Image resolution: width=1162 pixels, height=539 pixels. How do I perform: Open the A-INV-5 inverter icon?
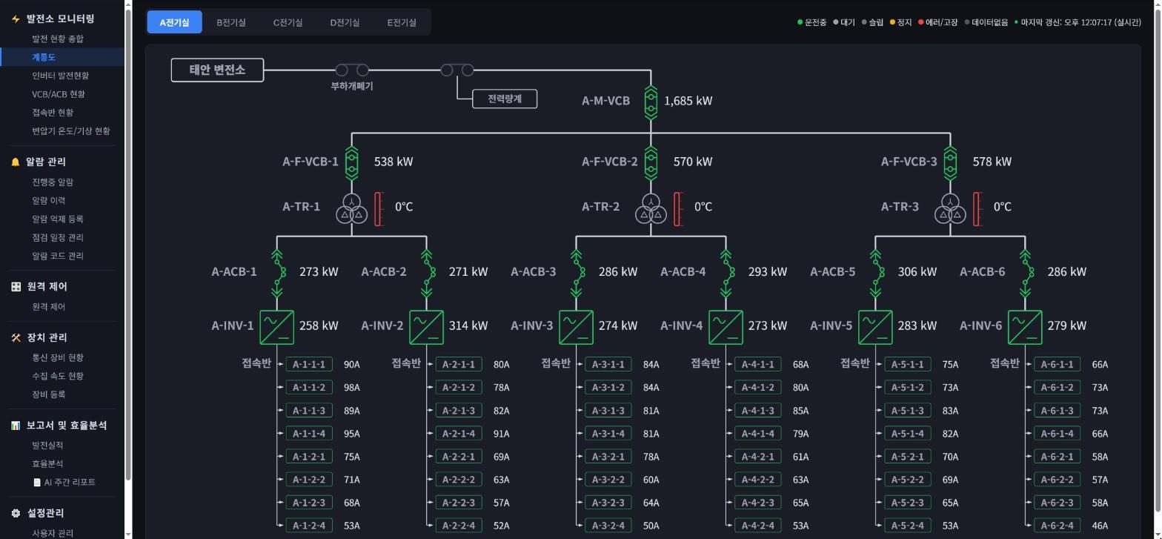coord(875,327)
